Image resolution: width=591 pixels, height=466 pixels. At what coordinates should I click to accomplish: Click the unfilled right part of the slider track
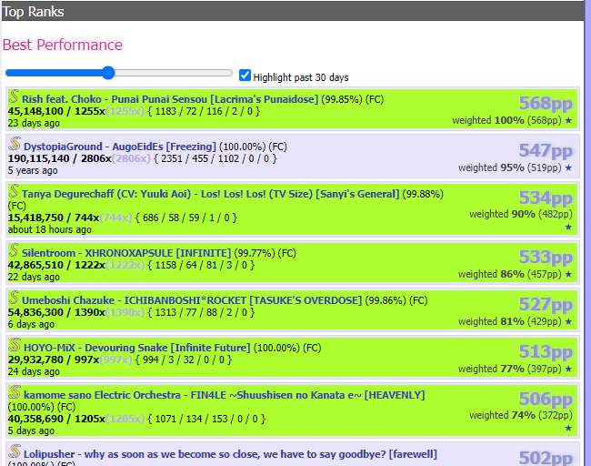(x=174, y=73)
